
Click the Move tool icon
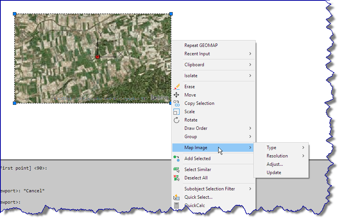click(177, 95)
